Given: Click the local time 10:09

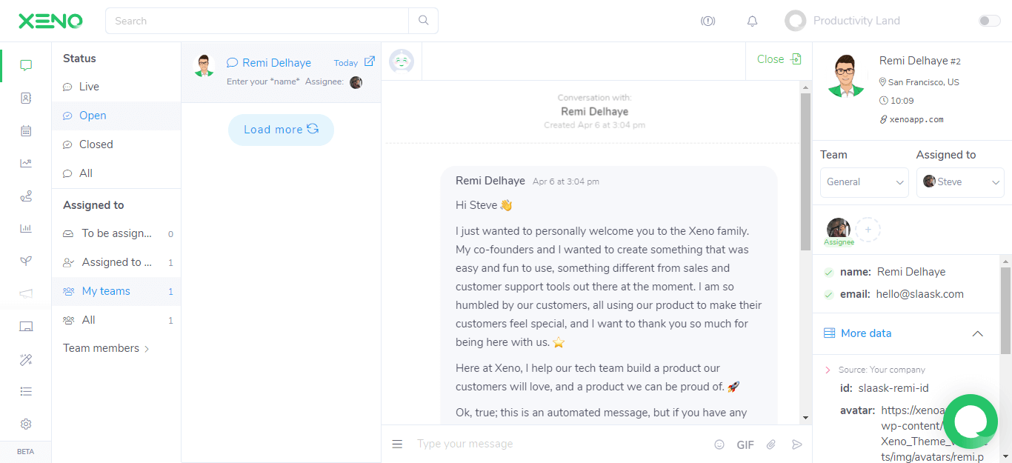Looking at the screenshot, I should 901,101.
